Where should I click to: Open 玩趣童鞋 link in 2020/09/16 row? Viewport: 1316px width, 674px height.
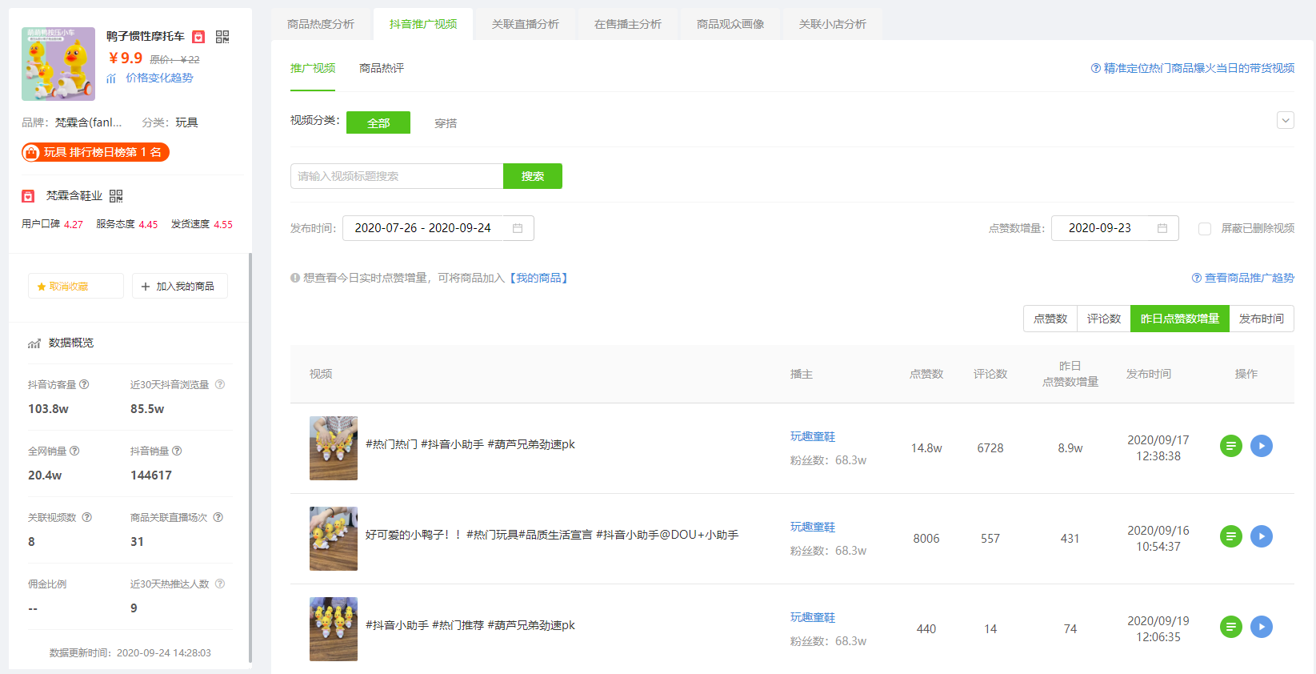[813, 527]
